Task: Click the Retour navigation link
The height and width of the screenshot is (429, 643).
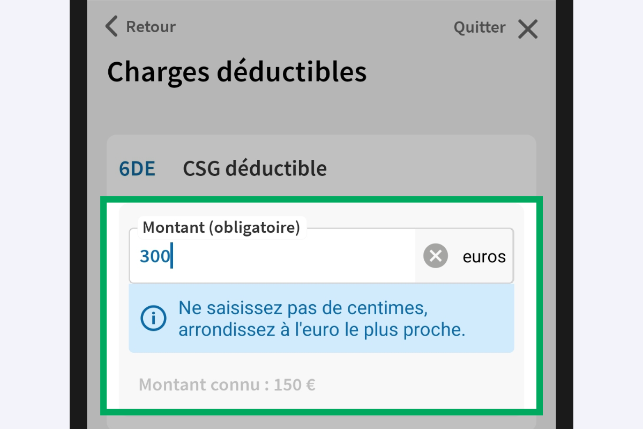Action: pos(150,26)
